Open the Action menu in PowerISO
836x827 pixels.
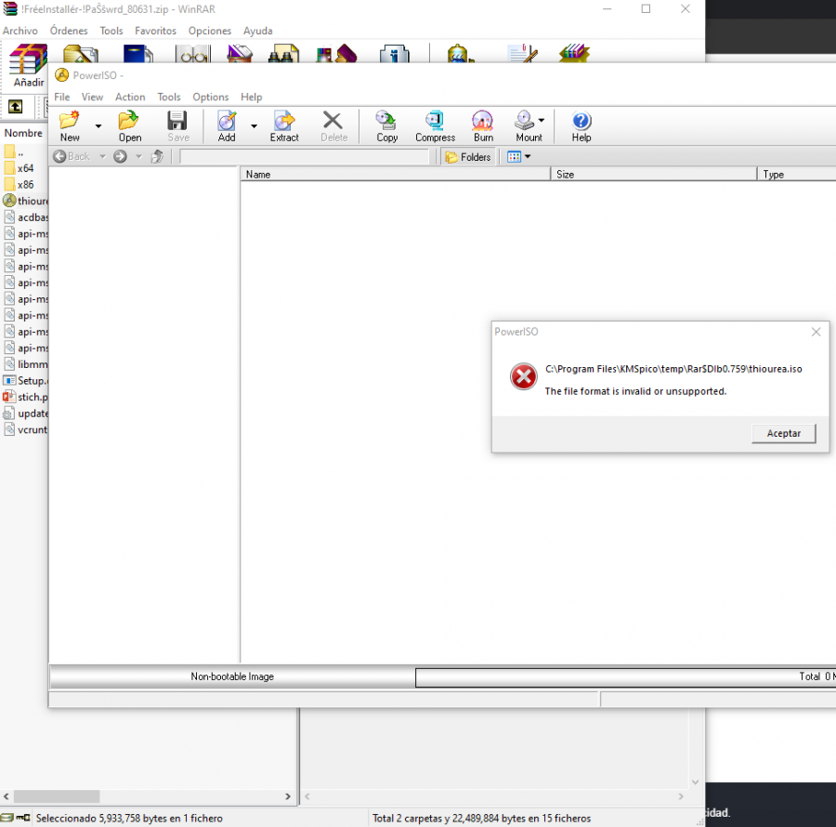[130, 97]
